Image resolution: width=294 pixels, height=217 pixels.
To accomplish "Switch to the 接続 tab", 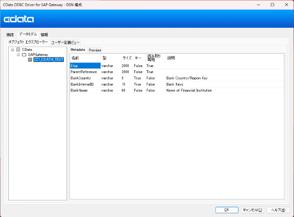I will (x=10, y=35).
